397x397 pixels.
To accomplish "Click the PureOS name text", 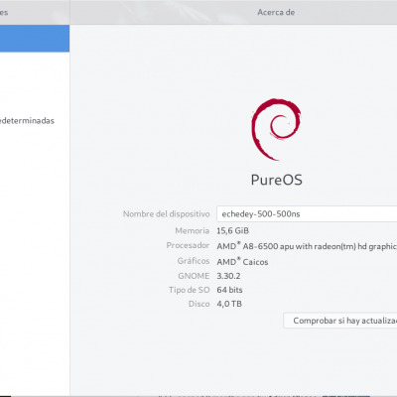I will pos(277,180).
